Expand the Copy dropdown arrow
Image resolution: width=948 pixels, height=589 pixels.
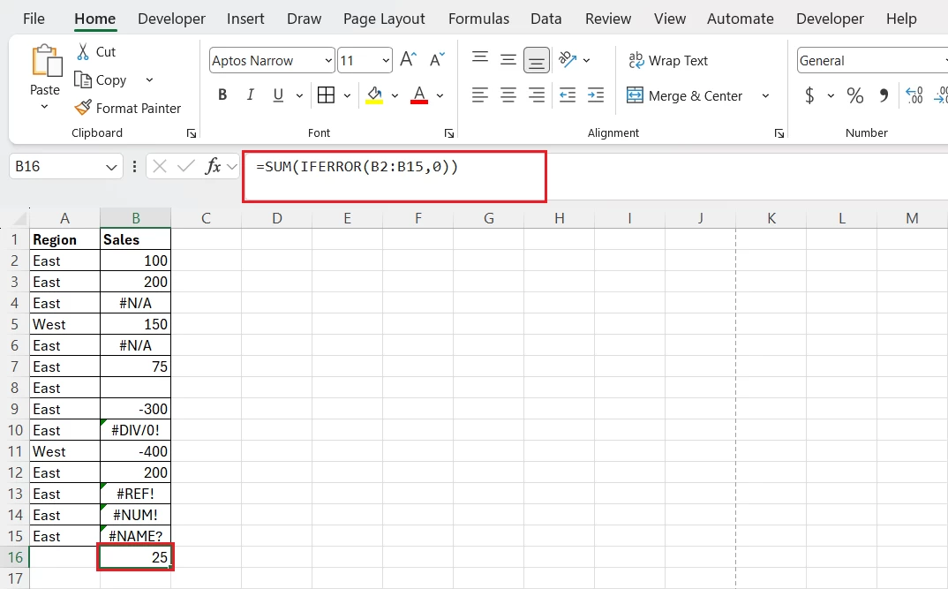[149, 79]
